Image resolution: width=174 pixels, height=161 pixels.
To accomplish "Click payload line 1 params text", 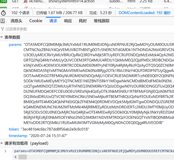I will [94, 151].
